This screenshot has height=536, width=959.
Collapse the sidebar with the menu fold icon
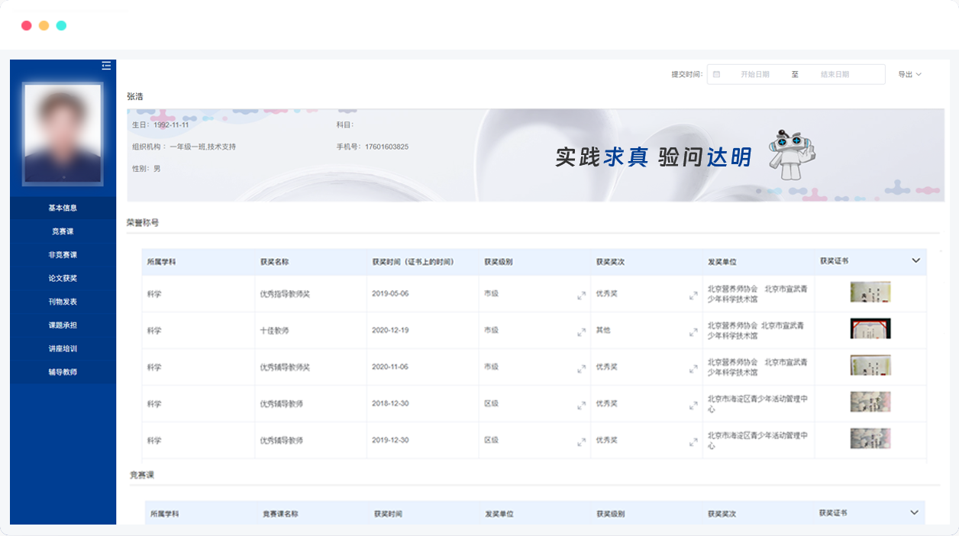(106, 66)
